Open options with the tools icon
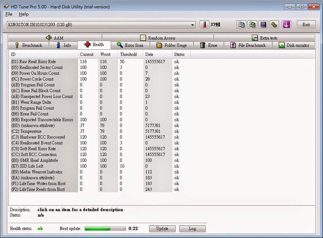 pyautogui.click(x=274, y=25)
